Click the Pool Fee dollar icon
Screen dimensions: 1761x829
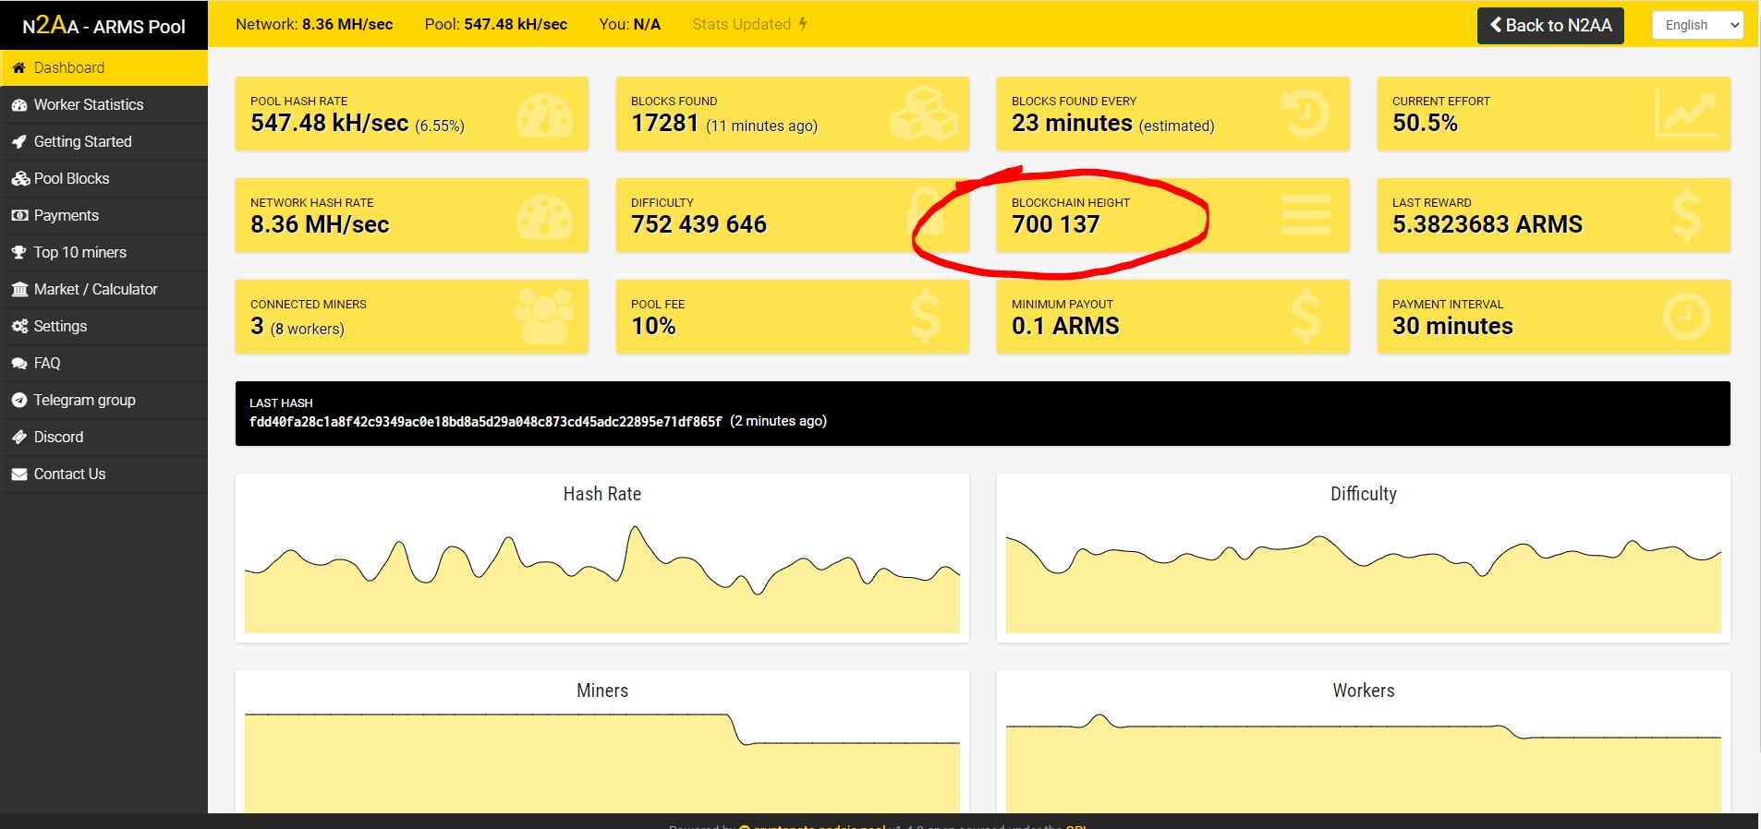point(925,317)
